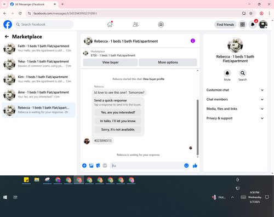274x217 pixels.
Task: Click the Find friends button
Action: [x=225, y=25]
